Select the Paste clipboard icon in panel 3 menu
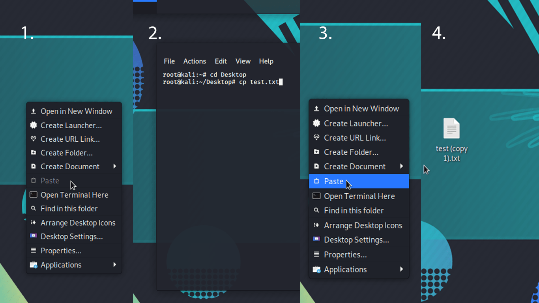Image resolution: width=539 pixels, height=303 pixels. [x=317, y=181]
